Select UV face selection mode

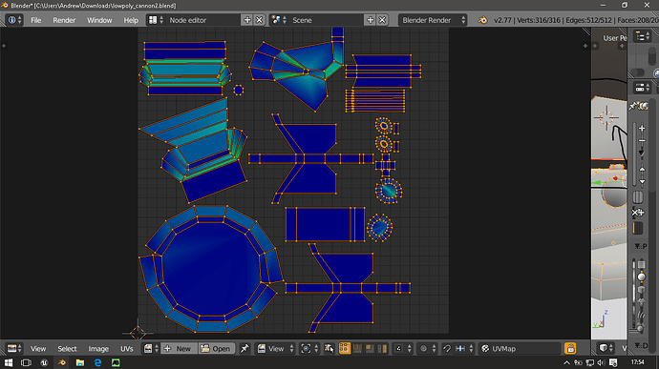370,348
